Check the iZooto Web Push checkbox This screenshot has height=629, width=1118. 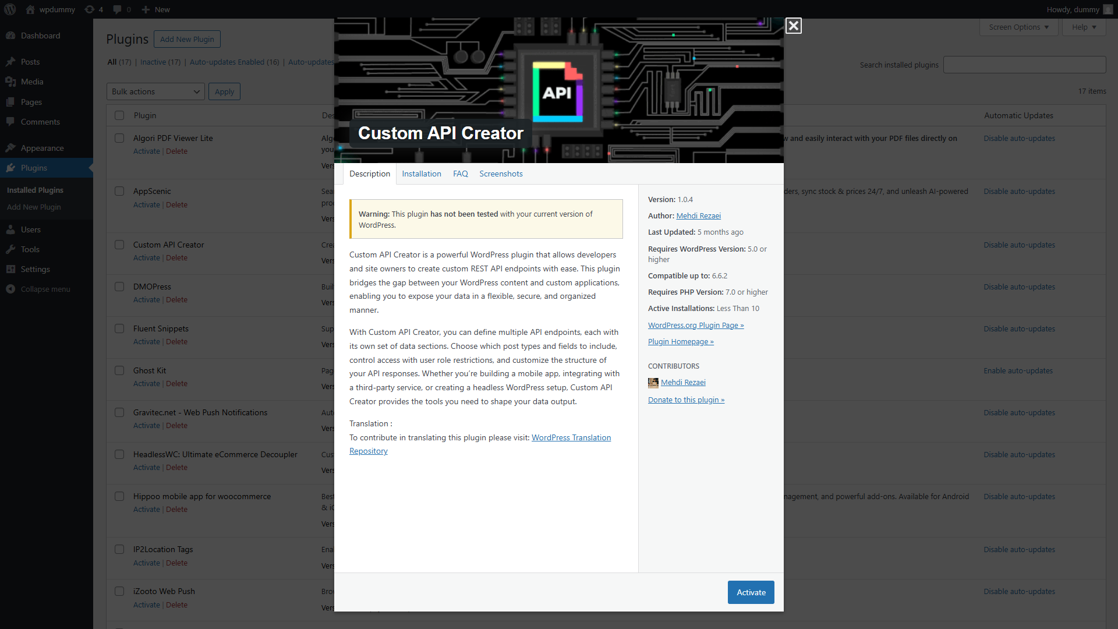119,591
